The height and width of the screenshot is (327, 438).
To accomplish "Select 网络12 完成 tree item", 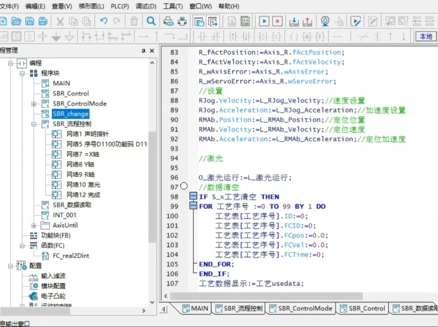I will tap(83, 195).
